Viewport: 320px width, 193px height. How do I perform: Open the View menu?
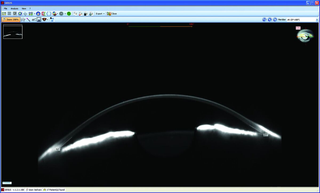pyautogui.click(x=24, y=9)
